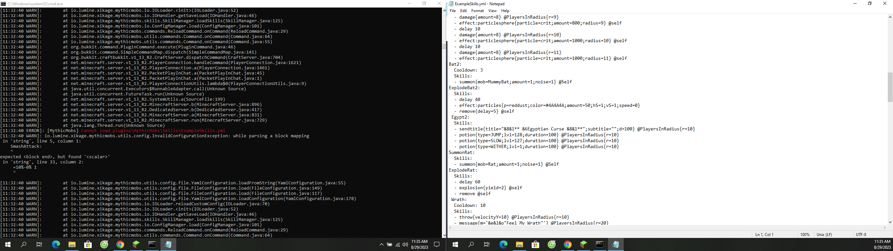Open the View menu in Notepad
This screenshot has height=251, width=893.
point(492,11)
